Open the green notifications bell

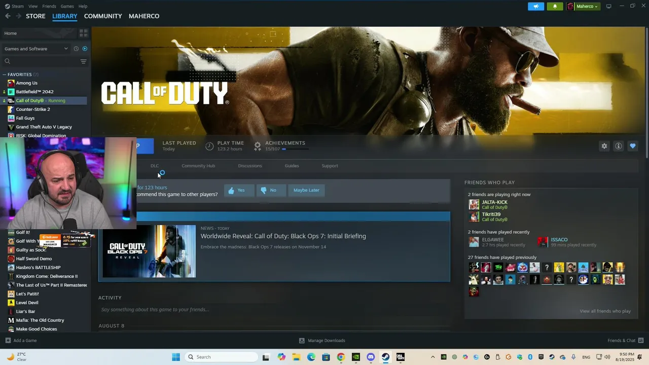pyautogui.click(x=555, y=6)
